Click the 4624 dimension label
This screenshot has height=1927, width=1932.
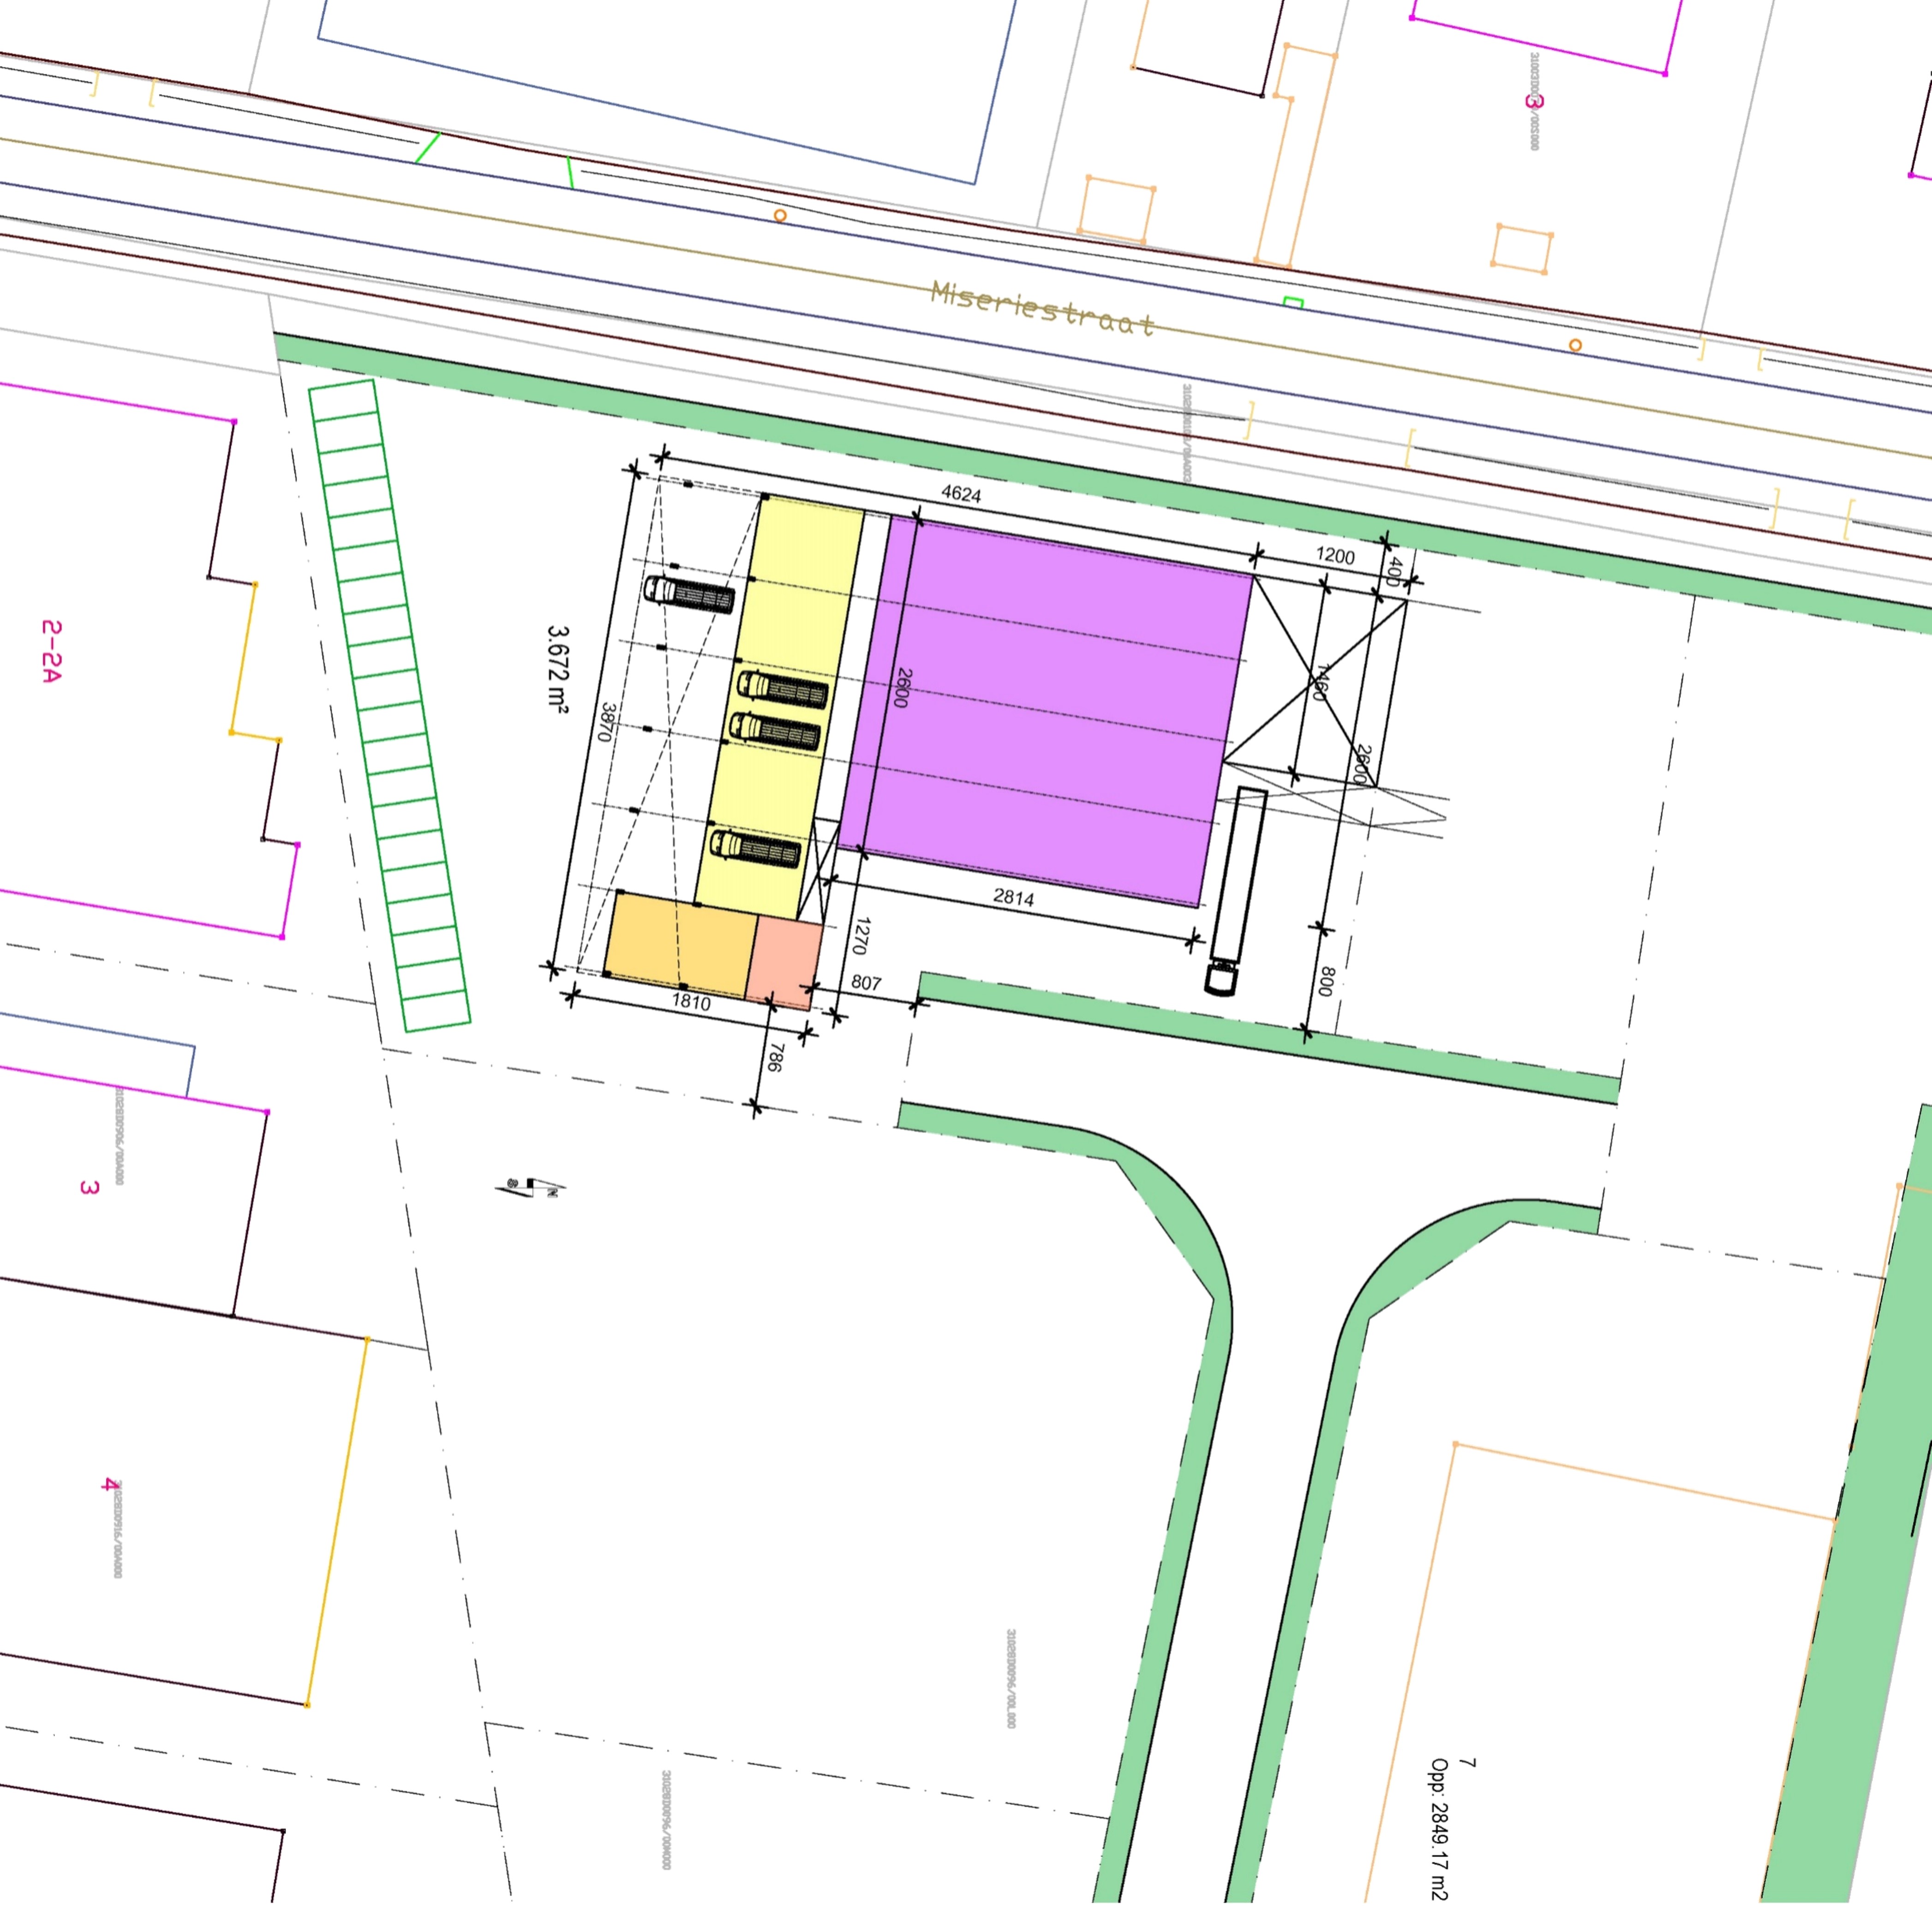(x=961, y=494)
